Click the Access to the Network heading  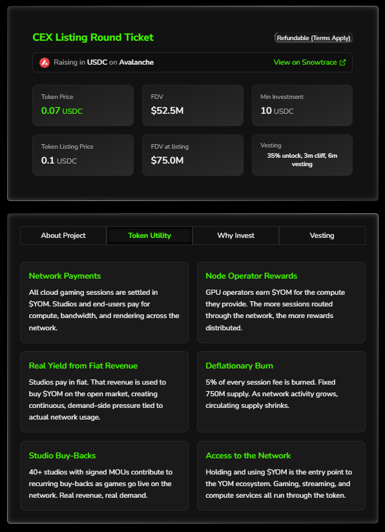pos(248,456)
